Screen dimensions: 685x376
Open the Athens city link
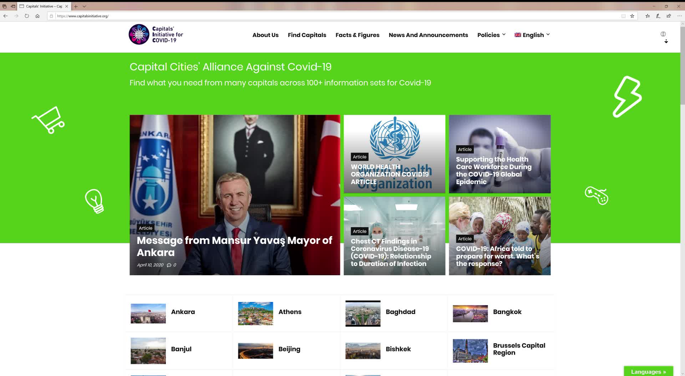pos(290,312)
